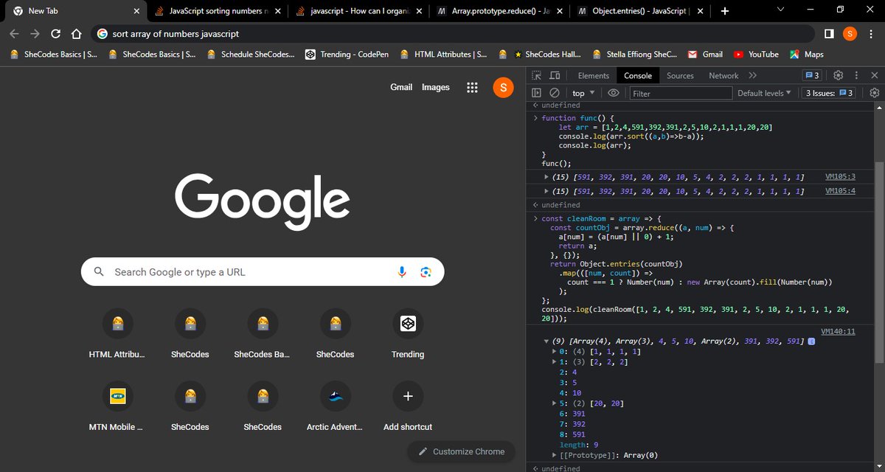The height and width of the screenshot is (472, 885).
Task: Switch to the Sources tab
Action: point(680,75)
